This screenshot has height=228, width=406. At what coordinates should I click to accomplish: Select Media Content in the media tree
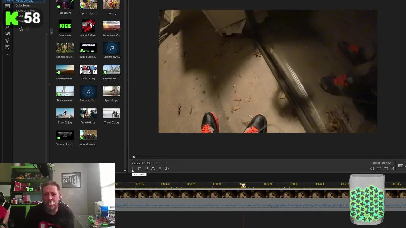(24, 1)
